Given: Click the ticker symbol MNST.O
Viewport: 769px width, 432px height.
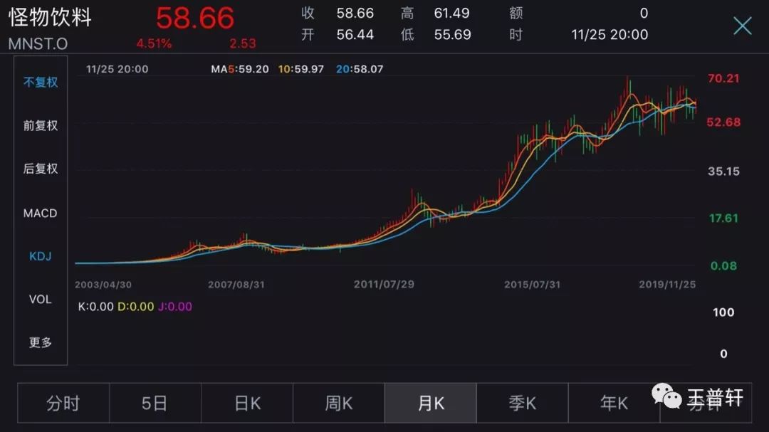Looking at the screenshot, I should [x=38, y=43].
